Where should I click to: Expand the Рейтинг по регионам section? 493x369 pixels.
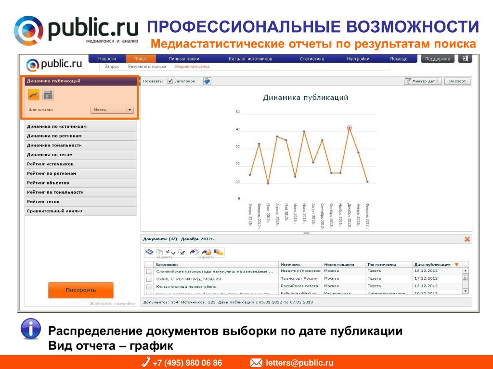pyautogui.click(x=81, y=173)
